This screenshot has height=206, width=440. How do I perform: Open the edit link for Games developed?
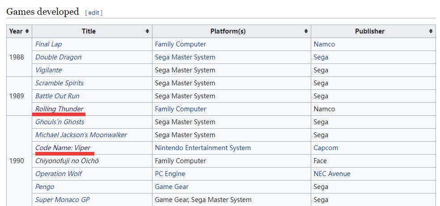pyautogui.click(x=94, y=13)
